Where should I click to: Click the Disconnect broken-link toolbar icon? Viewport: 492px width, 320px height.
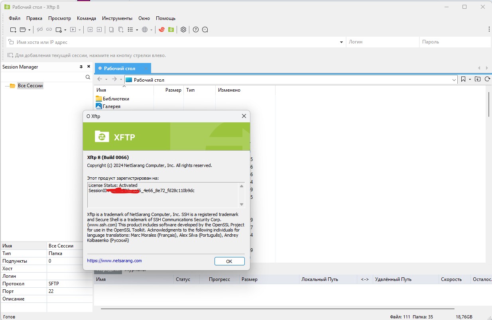pos(40,29)
